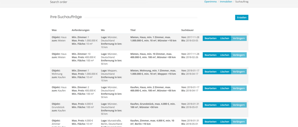Open the OpenImmo breadcrumb link
298x127 pixels.
tap(210, 2)
